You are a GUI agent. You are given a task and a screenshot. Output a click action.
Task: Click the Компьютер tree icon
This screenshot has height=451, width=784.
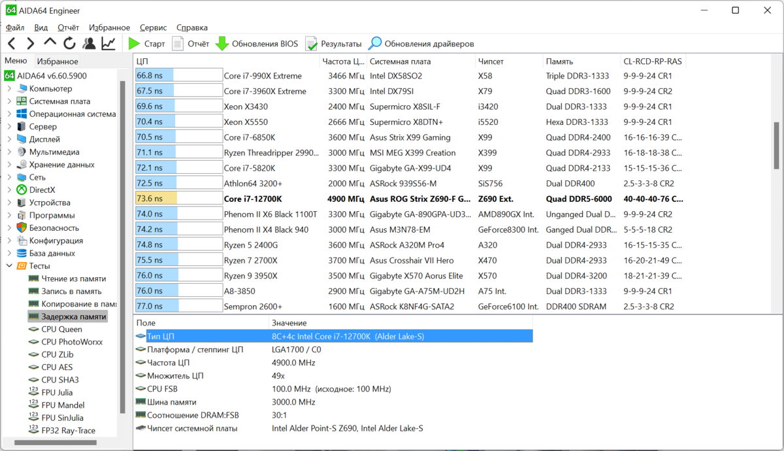click(x=22, y=89)
